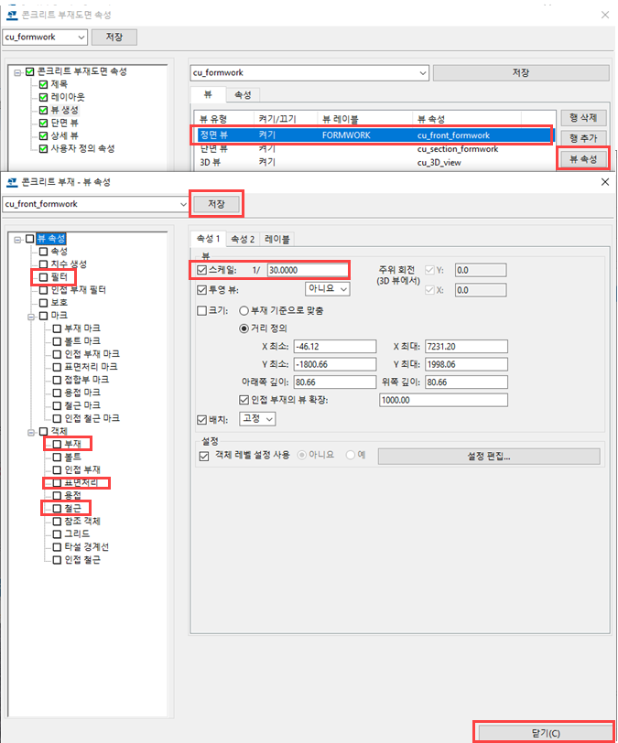
Task: Select 인접 부재 필터 in the tree
Action: click(78, 289)
